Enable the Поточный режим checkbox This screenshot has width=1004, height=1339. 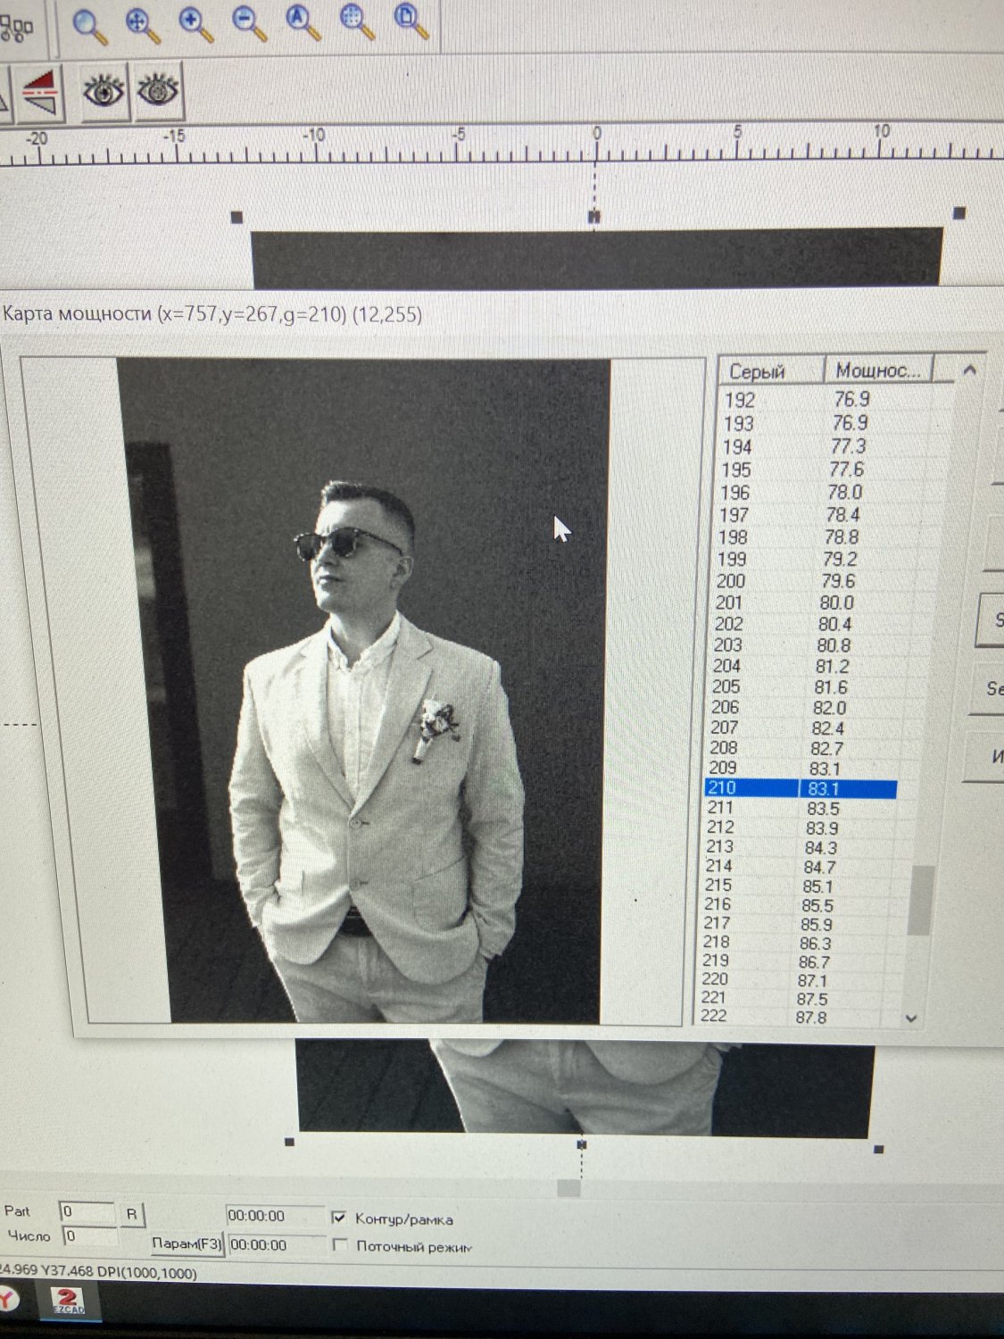coord(339,1244)
